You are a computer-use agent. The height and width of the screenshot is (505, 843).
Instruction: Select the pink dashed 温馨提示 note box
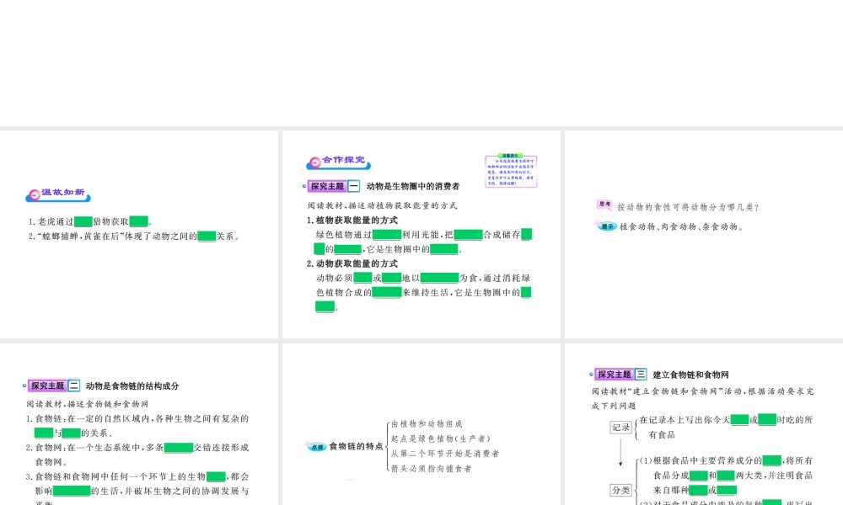511,171
